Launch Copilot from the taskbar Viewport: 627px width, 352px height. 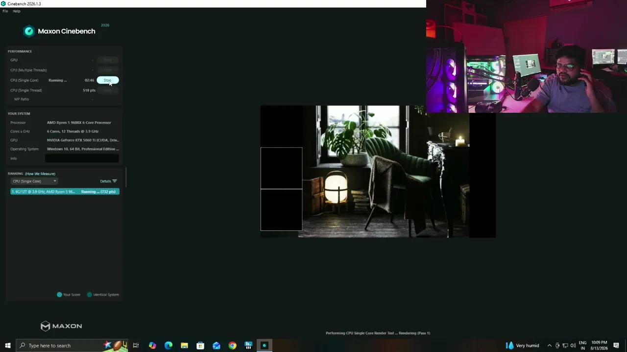point(152,346)
